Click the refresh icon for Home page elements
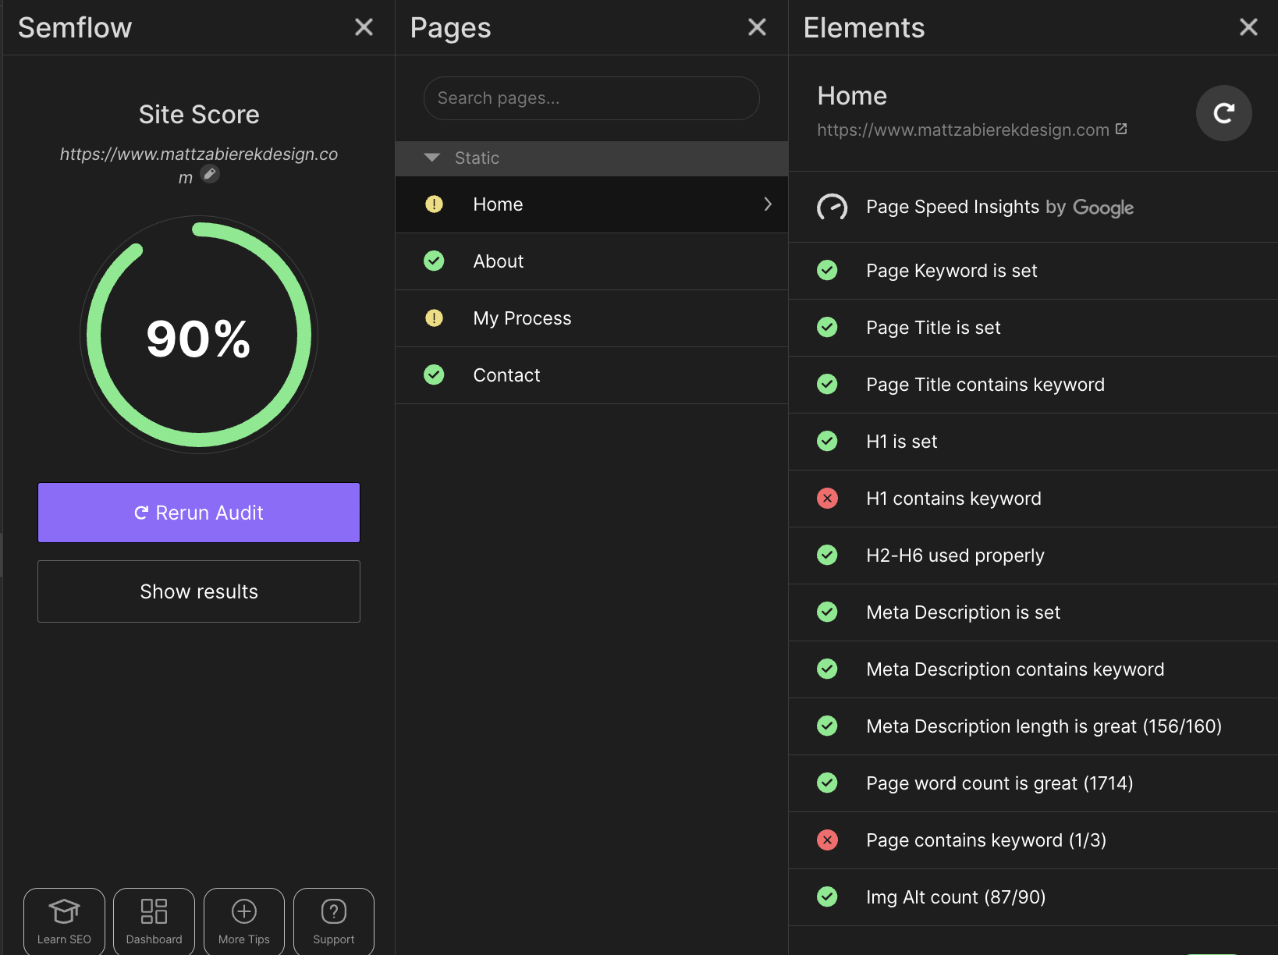1278x955 pixels. 1223,113
